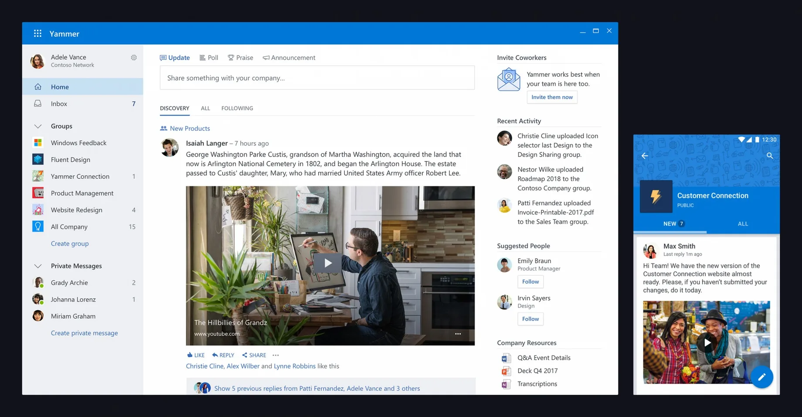Switch to the DISCOVERY feed tab
802x417 pixels.
pos(174,108)
